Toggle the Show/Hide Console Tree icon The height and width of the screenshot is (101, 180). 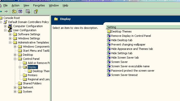[20, 12]
